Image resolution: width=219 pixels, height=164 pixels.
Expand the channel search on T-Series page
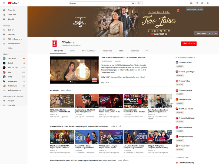point(147,51)
